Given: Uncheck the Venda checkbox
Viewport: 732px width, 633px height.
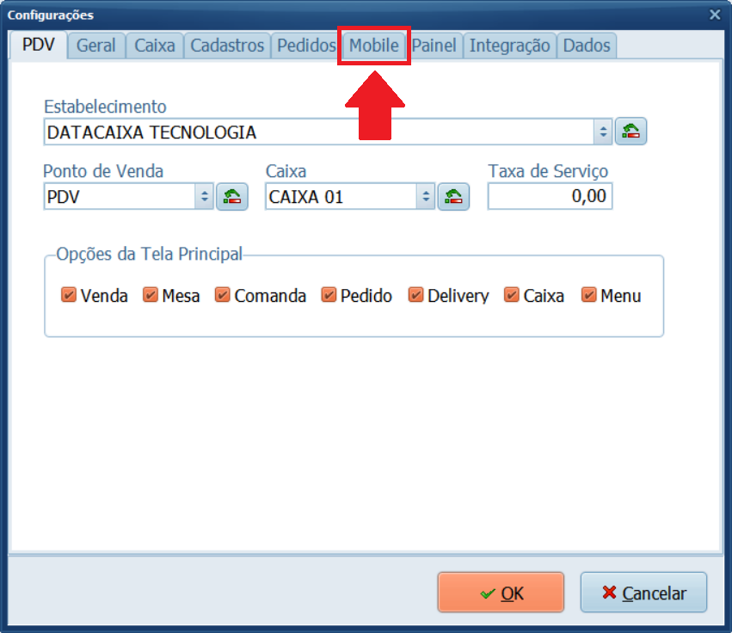Looking at the screenshot, I should 69,296.
